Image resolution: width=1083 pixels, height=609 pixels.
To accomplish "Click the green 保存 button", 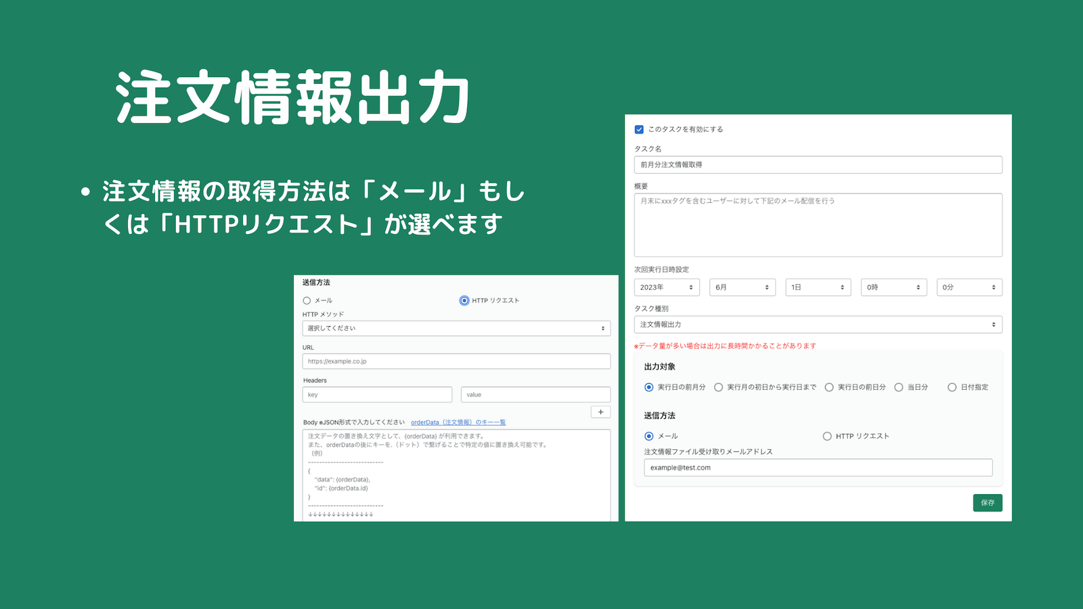I will click(x=988, y=503).
